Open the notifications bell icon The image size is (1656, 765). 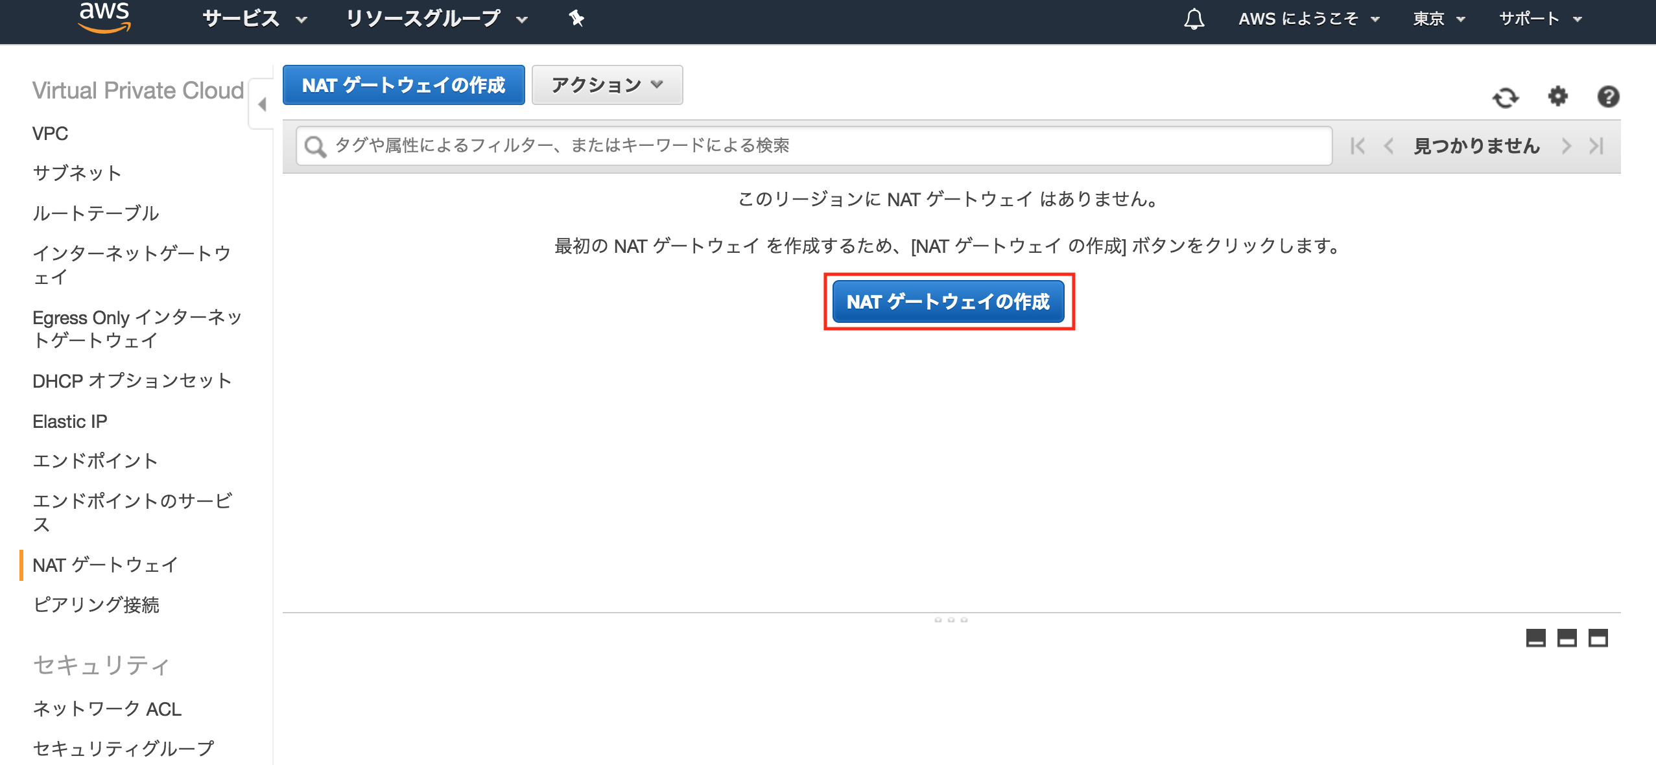pyautogui.click(x=1194, y=19)
